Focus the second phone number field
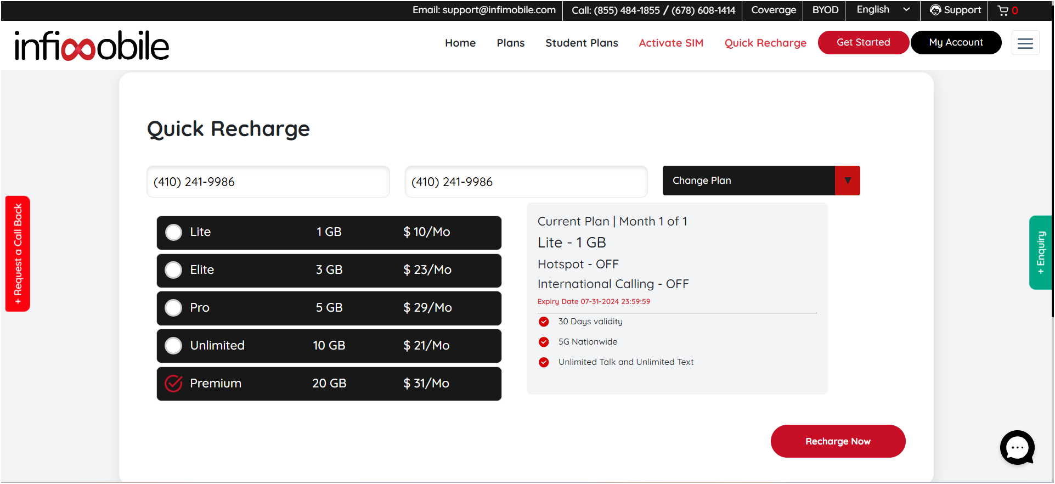This screenshot has height=484, width=1055. pyautogui.click(x=526, y=182)
